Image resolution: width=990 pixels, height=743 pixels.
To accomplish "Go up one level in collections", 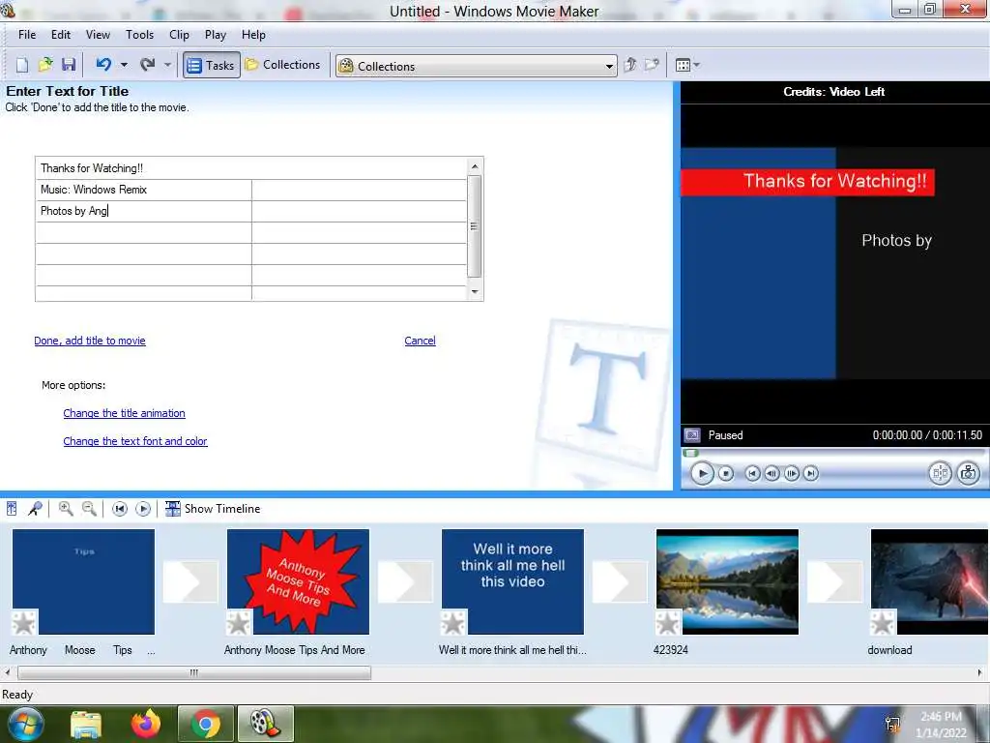I will pos(630,65).
